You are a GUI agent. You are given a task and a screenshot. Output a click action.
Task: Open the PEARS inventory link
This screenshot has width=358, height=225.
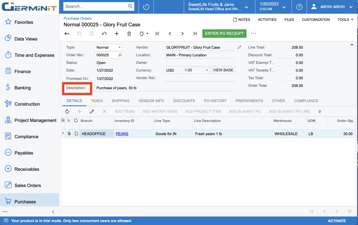pos(122,134)
